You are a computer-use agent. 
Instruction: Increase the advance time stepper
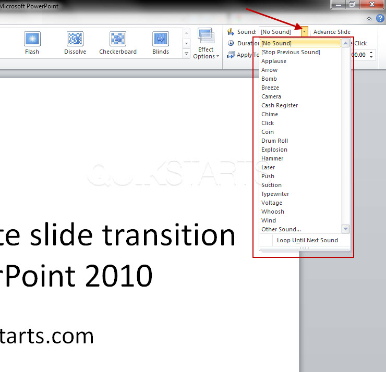coord(371,53)
